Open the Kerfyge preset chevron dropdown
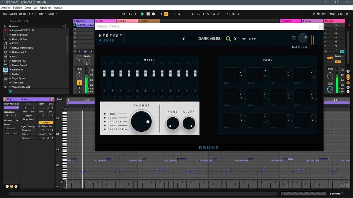Image resolution: width=353 pixels, height=198 pixels. coord(244,39)
